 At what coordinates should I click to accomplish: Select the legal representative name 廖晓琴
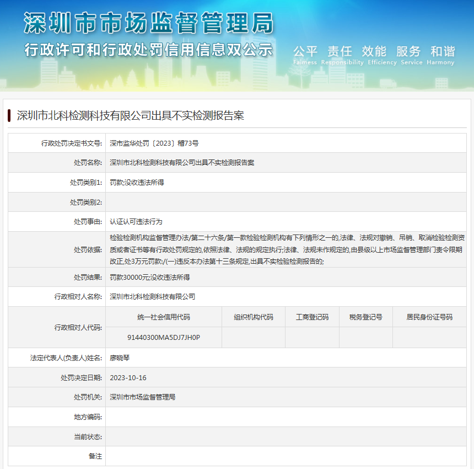[x=120, y=358]
